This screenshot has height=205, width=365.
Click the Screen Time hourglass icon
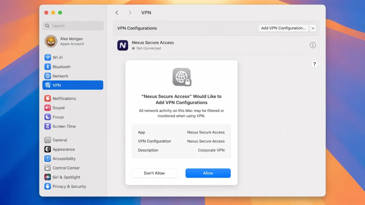(x=47, y=126)
